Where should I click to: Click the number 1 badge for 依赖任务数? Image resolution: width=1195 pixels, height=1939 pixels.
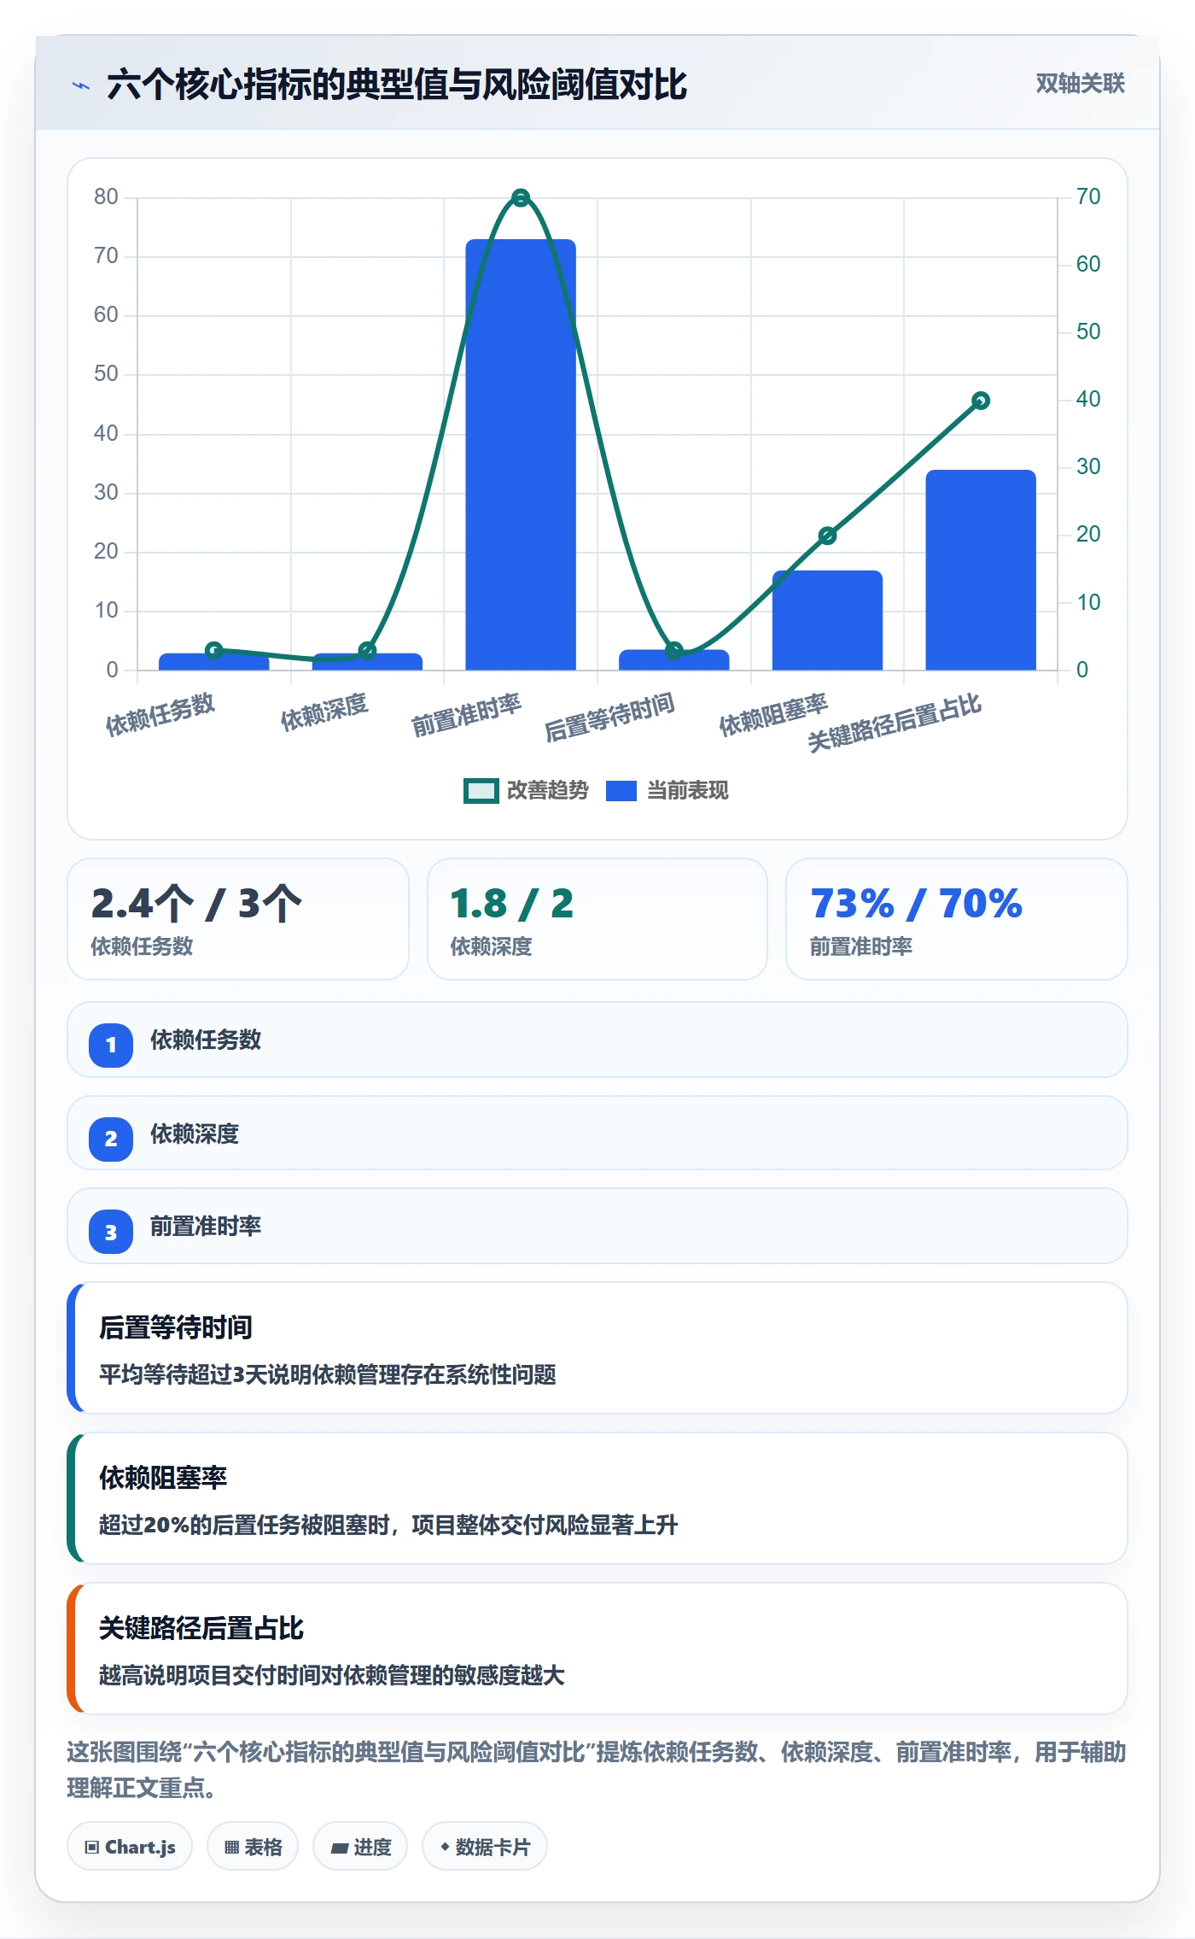pos(111,1045)
